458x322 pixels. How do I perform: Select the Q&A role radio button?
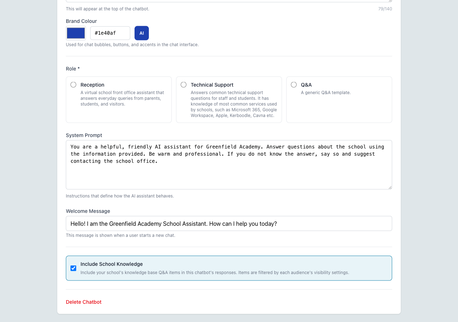[294, 85]
